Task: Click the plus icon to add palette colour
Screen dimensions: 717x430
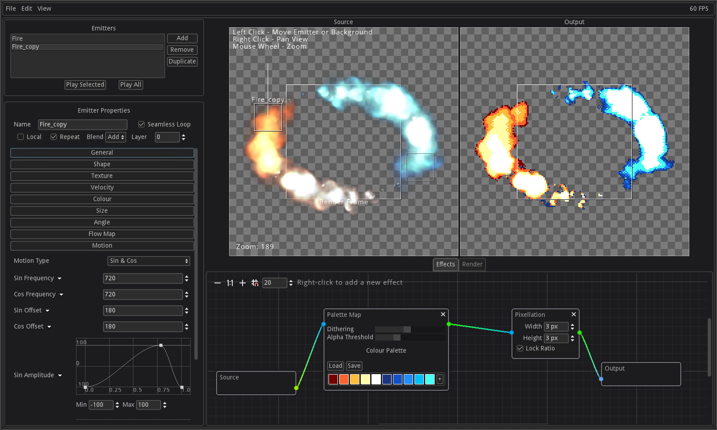Action: pyautogui.click(x=440, y=379)
